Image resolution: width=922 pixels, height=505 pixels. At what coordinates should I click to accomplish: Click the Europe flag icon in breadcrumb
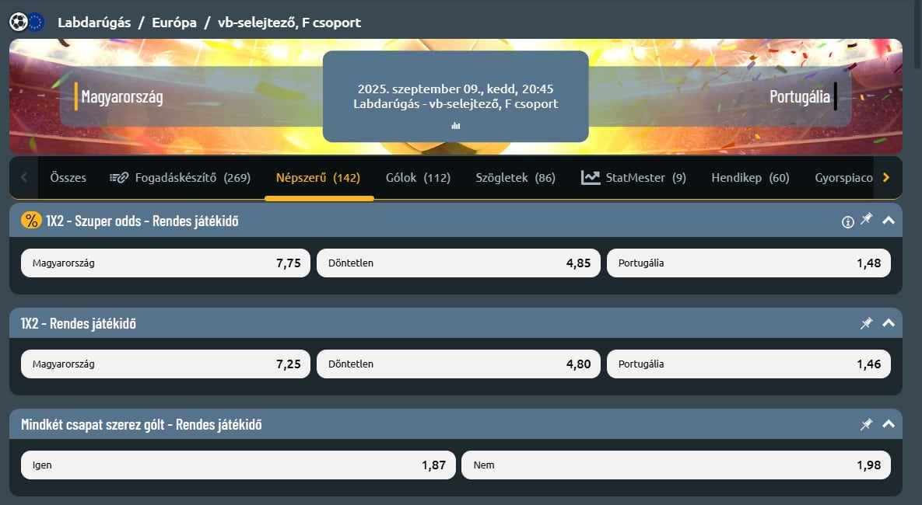(x=36, y=23)
